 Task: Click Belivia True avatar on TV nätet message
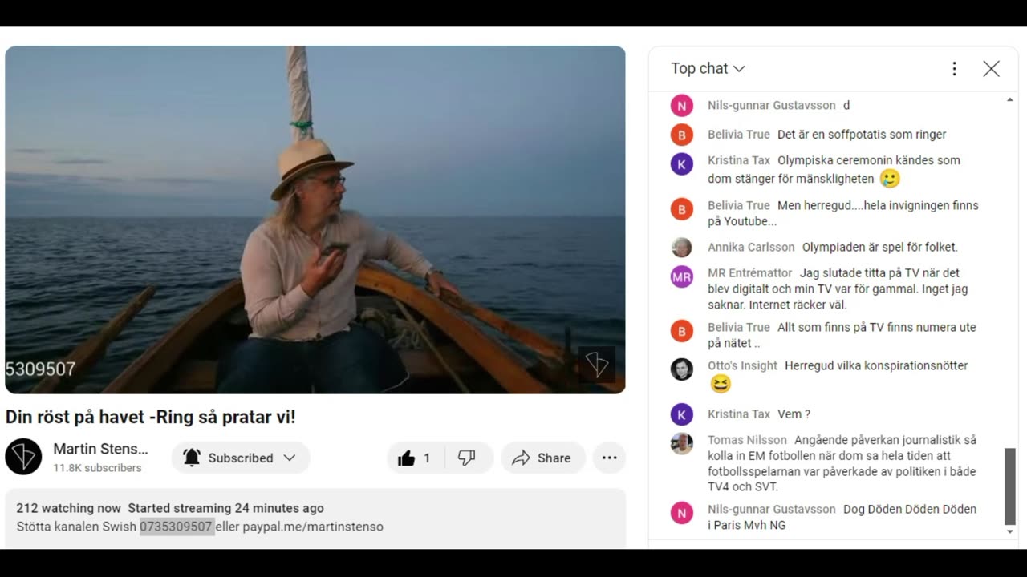tap(681, 331)
